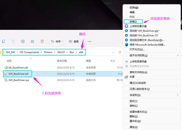Select the ISH_BusDriver.sys file
182x130 pixels.
pos(19,80)
